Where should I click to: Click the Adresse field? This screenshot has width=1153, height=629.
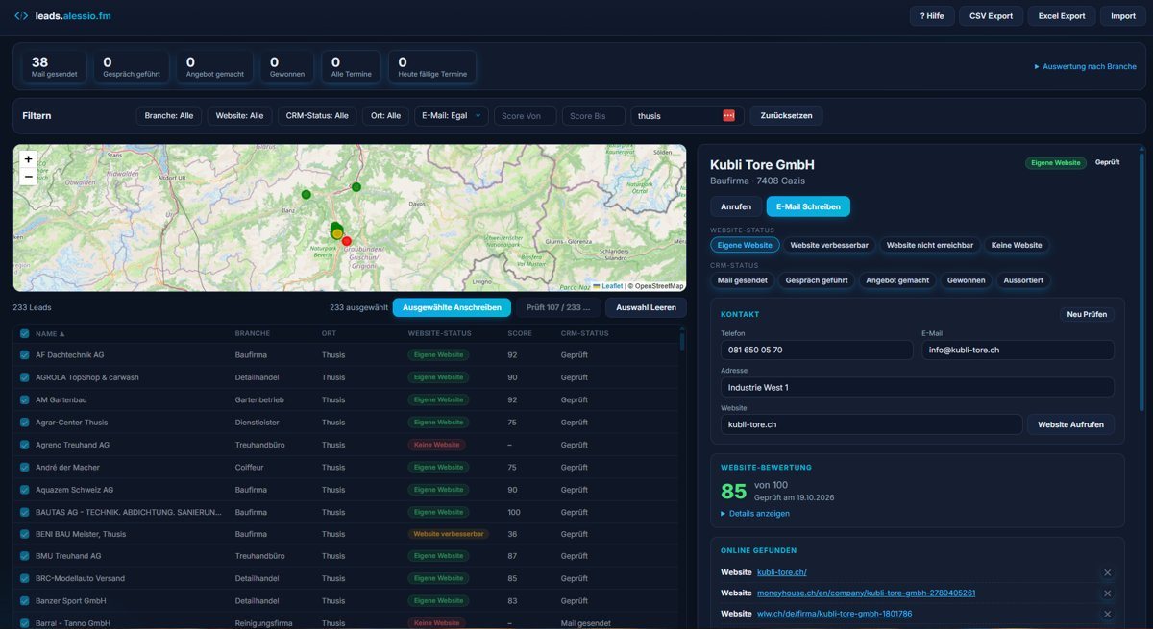point(918,387)
